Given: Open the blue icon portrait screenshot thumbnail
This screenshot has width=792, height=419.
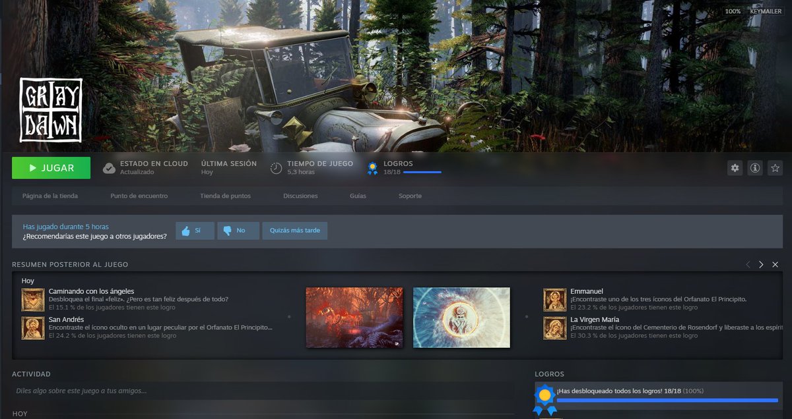Looking at the screenshot, I should (x=461, y=317).
